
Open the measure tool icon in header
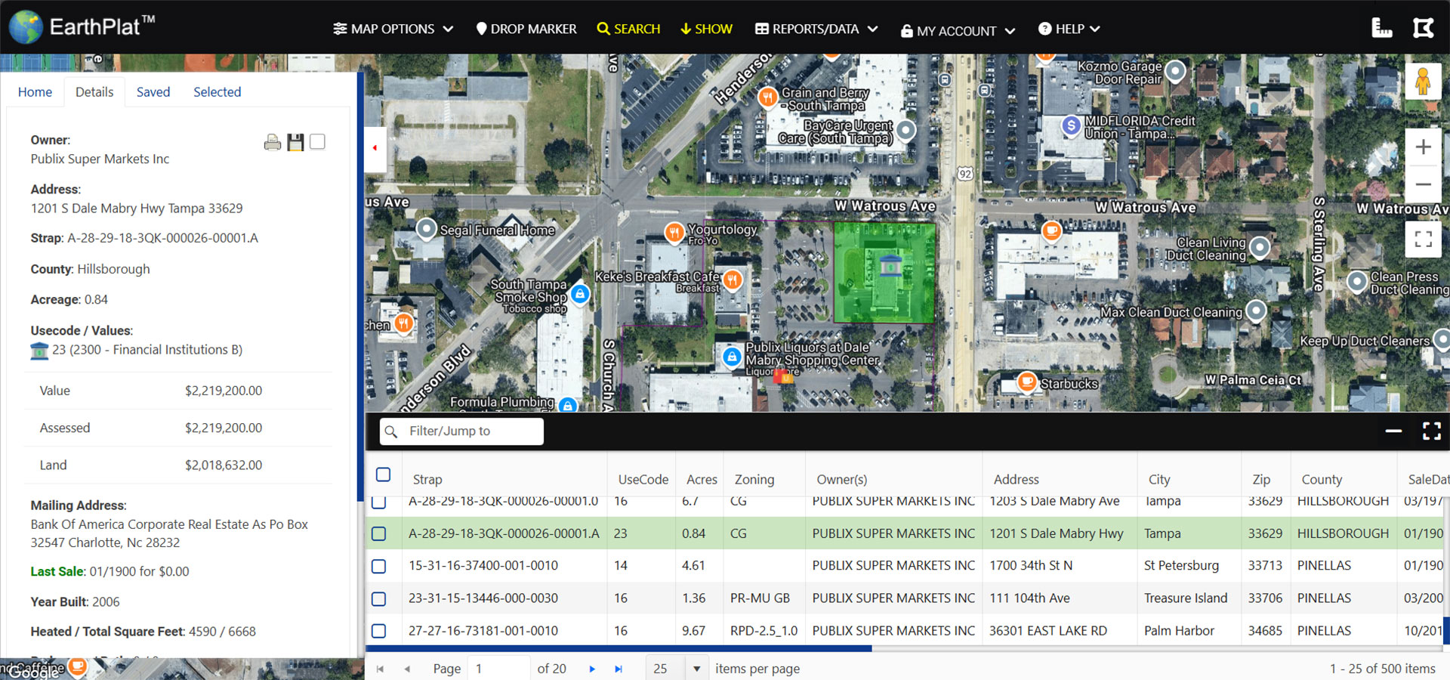[x=1381, y=29]
